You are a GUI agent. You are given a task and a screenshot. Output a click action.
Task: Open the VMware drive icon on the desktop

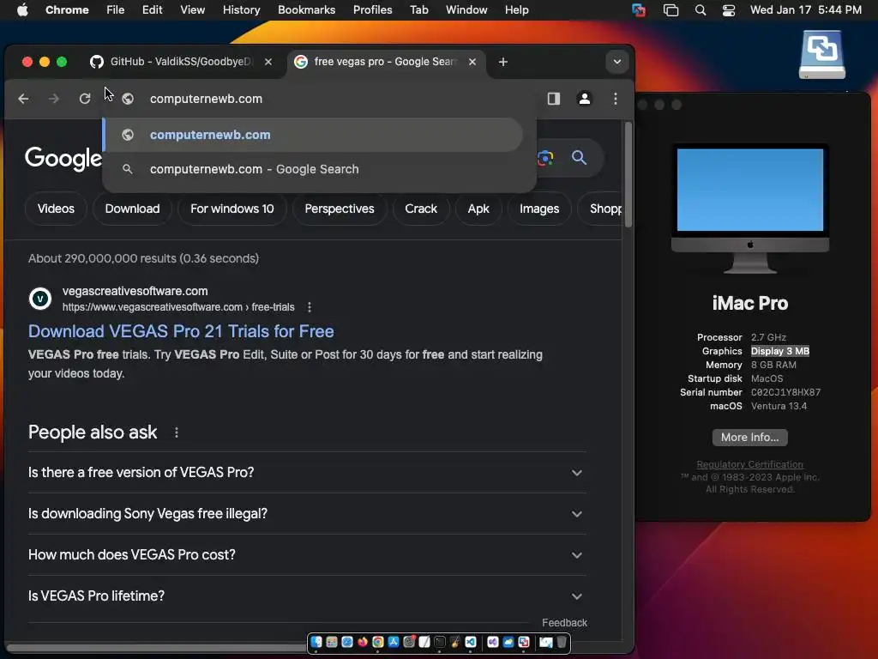[822, 55]
